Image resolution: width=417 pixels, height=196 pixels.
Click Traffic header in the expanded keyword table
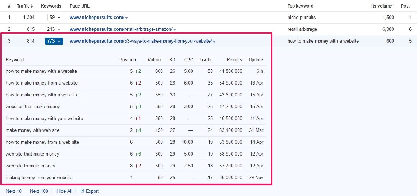[206, 60]
